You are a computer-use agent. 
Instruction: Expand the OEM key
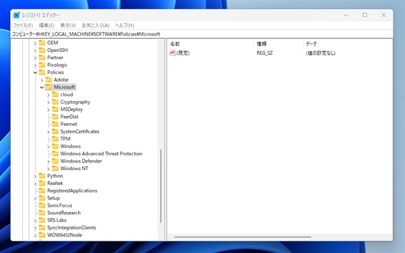point(35,43)
